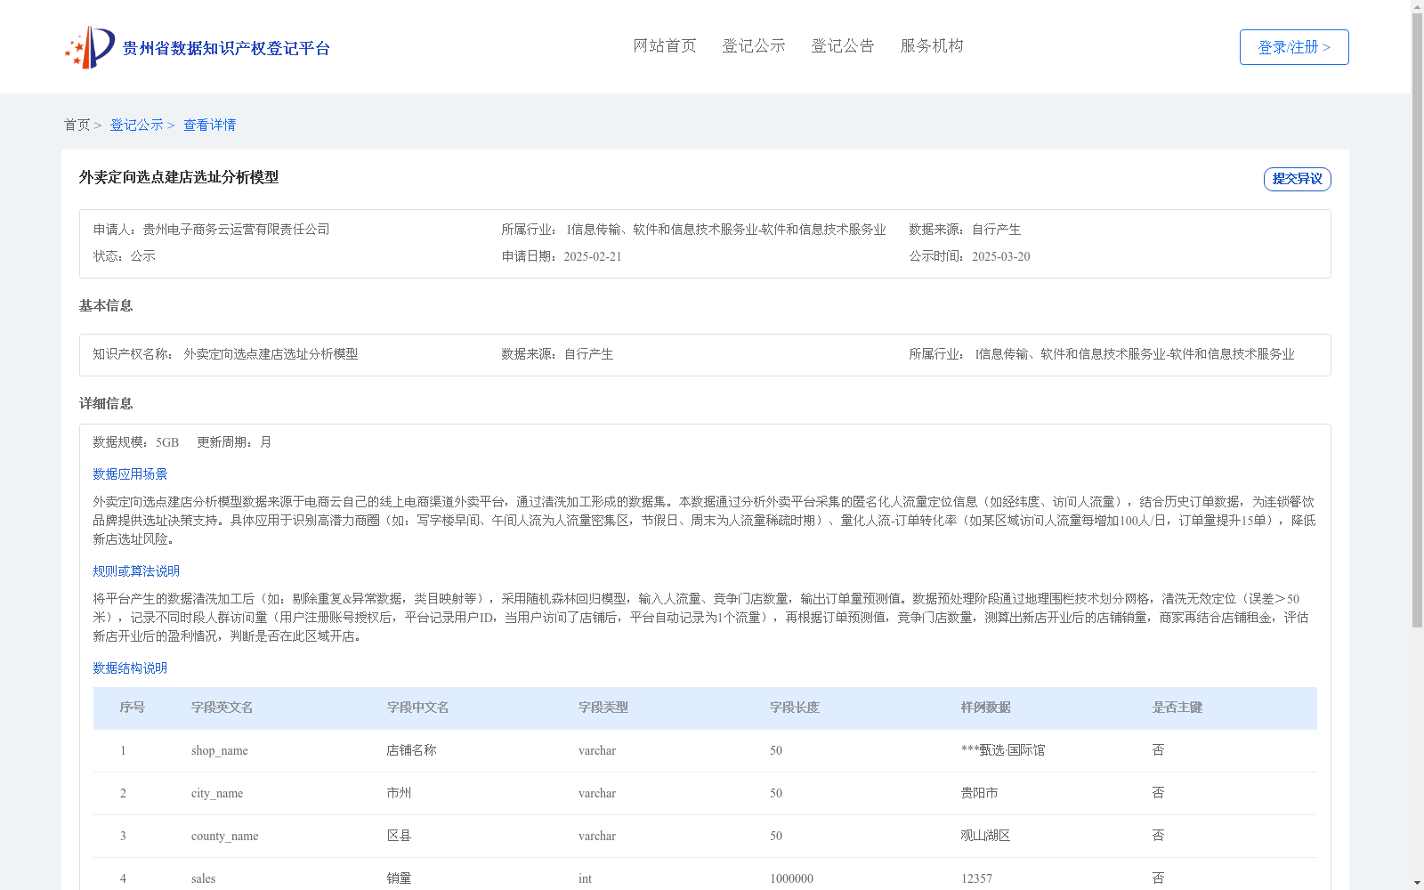Click the sample value 观山湖区
This screenshot has height=890, width=1424.
tap(986, 836)
